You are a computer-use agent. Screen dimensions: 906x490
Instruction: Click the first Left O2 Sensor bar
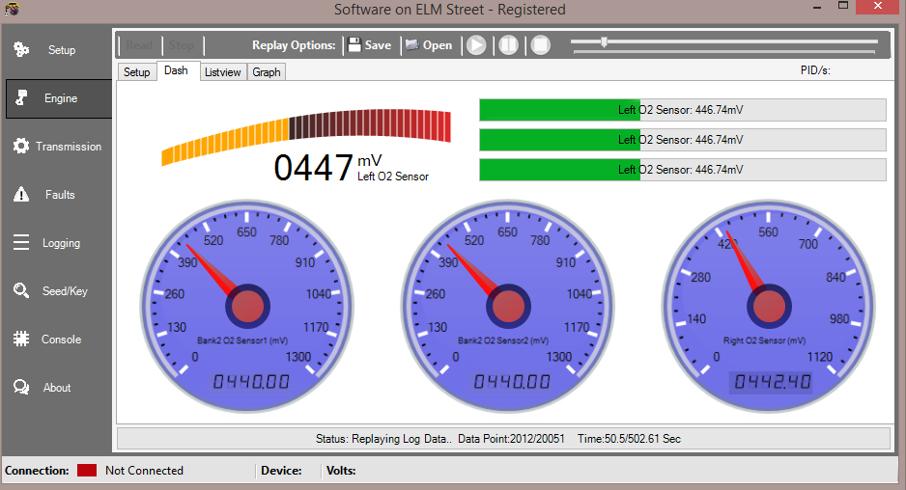pos(682,110)
